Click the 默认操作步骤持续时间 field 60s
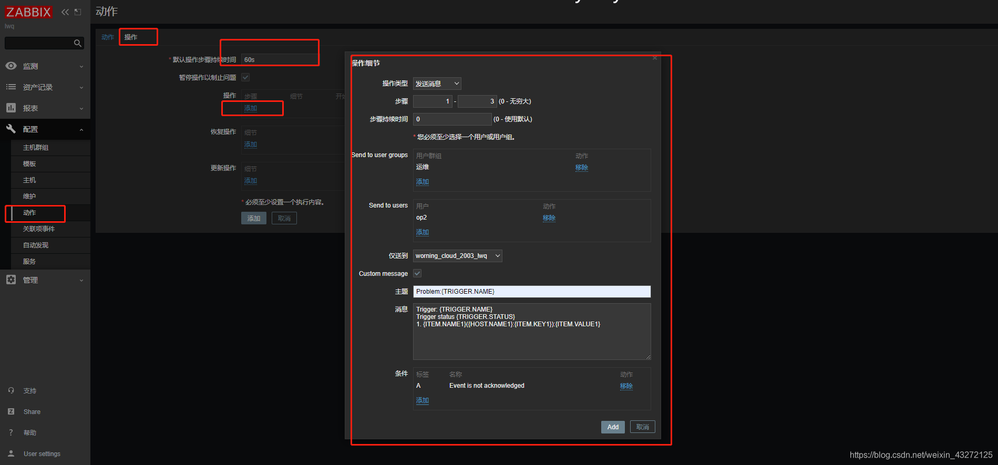The height and width of the screenshot is (465, 998). pos(280,60)
